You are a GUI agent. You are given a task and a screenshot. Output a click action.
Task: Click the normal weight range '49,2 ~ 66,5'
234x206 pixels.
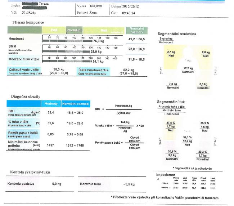(136, 39)
